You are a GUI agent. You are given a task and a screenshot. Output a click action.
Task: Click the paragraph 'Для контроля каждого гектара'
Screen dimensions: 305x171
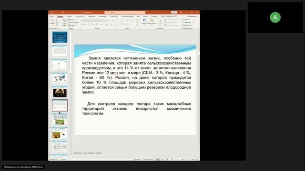136,109
